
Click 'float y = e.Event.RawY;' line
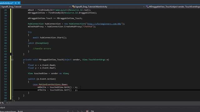click(x=42, y=68)
